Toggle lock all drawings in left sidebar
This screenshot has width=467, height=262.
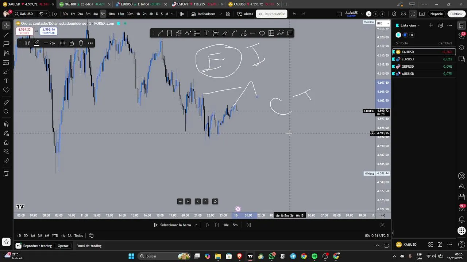pos(6,143)
